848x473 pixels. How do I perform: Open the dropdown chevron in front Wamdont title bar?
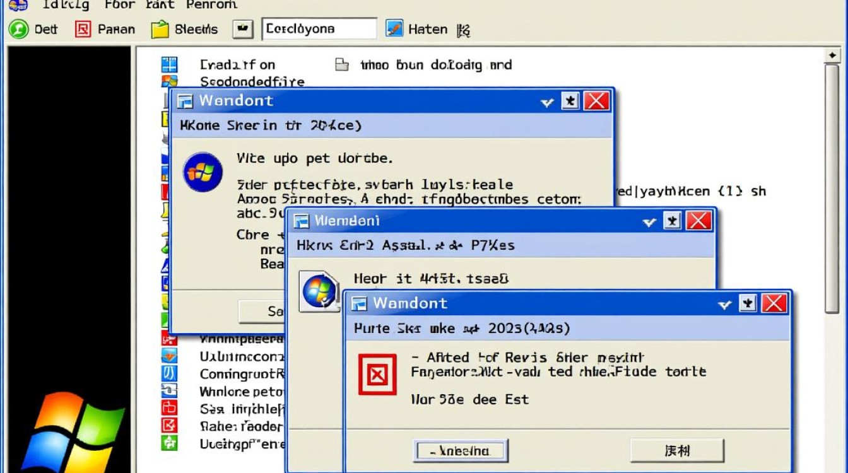724,305
